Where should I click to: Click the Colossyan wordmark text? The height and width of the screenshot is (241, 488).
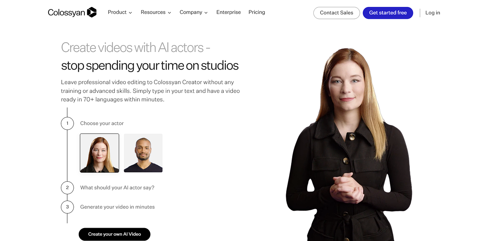click(67, 13)
